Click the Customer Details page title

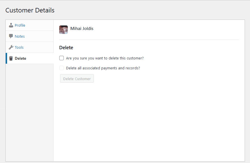[30, 10]
